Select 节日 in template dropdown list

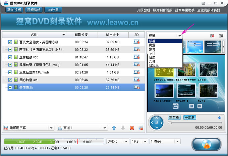[x=165, y=53]
